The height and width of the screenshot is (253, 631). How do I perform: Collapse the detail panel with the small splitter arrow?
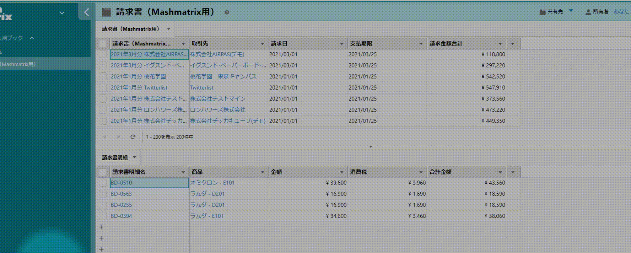(x=371, y=147)
